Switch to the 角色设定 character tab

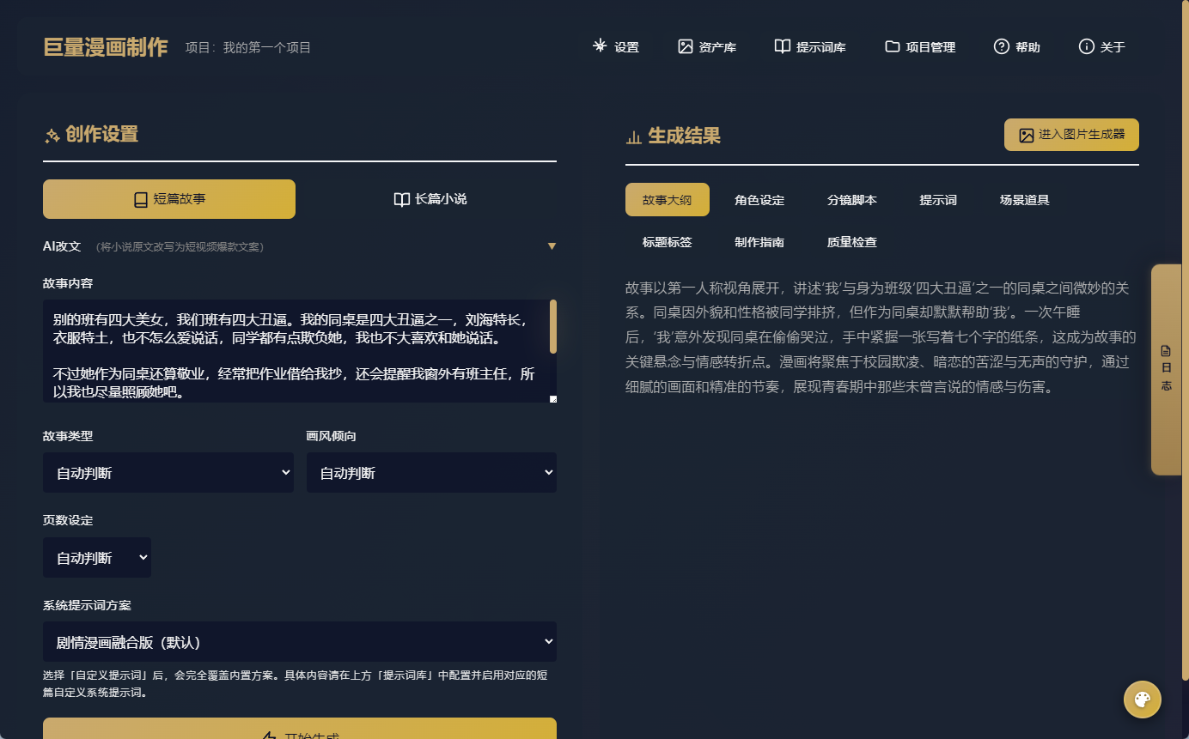tap(758, 199)
